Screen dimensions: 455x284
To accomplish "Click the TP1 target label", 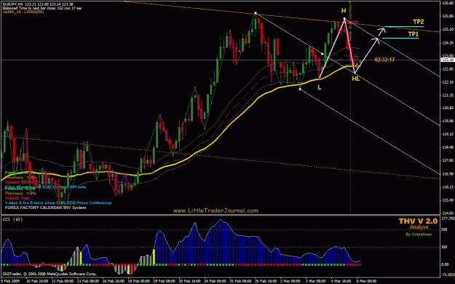I will click(x=414, y=34).
